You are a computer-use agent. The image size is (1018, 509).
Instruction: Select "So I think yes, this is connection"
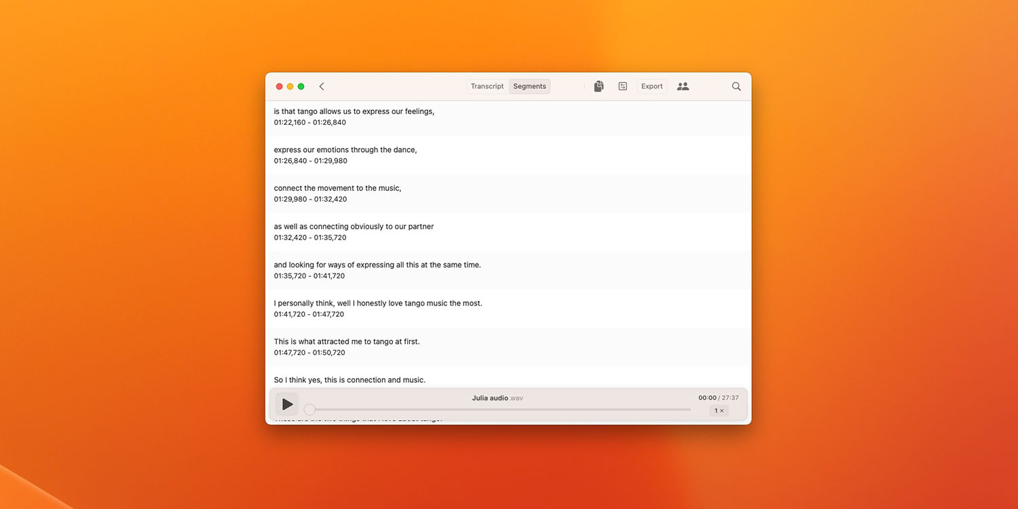pos(349,380)
